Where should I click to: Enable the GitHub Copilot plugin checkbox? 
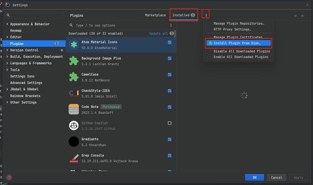point(170,123)
